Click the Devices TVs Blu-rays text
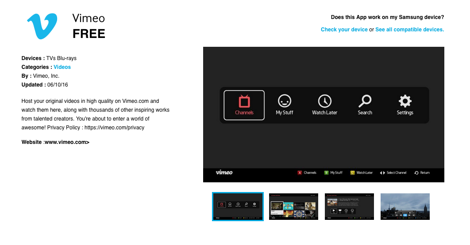Viewport: 470px width, 245px height. click(49, 58)
